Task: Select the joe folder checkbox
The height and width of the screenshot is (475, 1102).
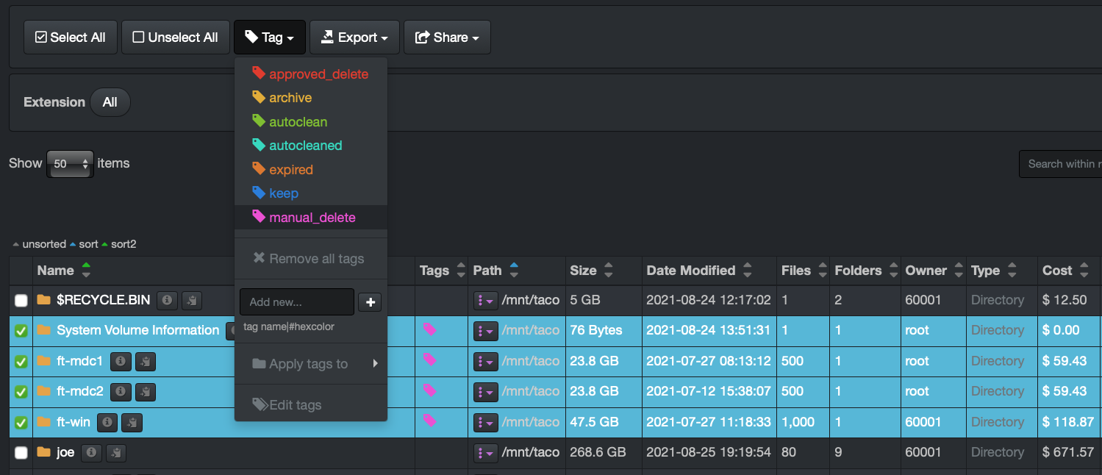Action: (21, 453)
